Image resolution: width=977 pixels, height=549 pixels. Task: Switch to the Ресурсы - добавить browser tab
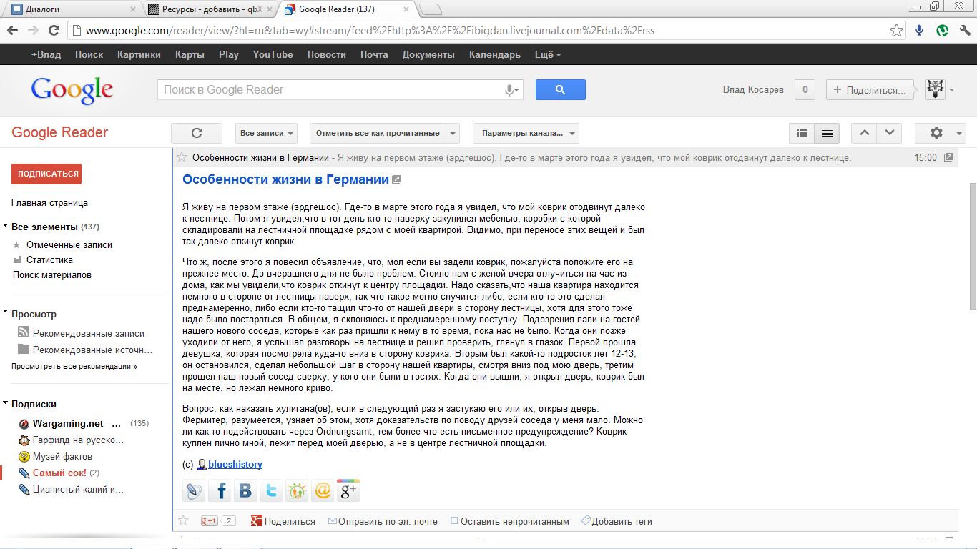[x=210, y=9]
